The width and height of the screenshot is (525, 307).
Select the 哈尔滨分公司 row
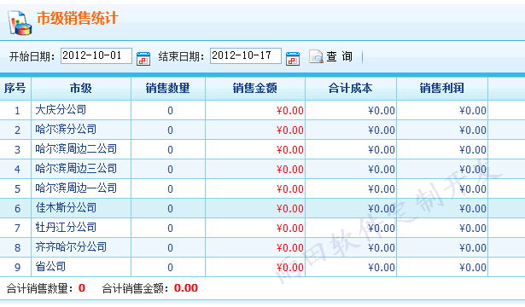pos(263,130)
